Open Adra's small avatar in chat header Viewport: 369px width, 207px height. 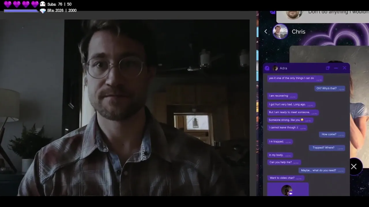tap(275, 68)
